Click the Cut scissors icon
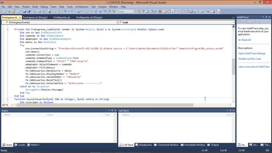This screenshot has height=153, width=272. point(34,11)
